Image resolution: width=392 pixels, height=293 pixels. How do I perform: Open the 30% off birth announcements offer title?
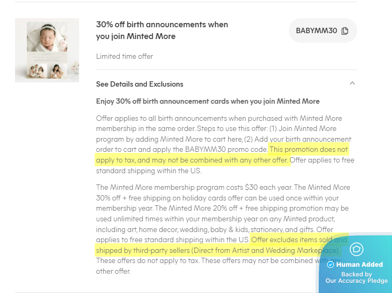(x=162, y=30)
